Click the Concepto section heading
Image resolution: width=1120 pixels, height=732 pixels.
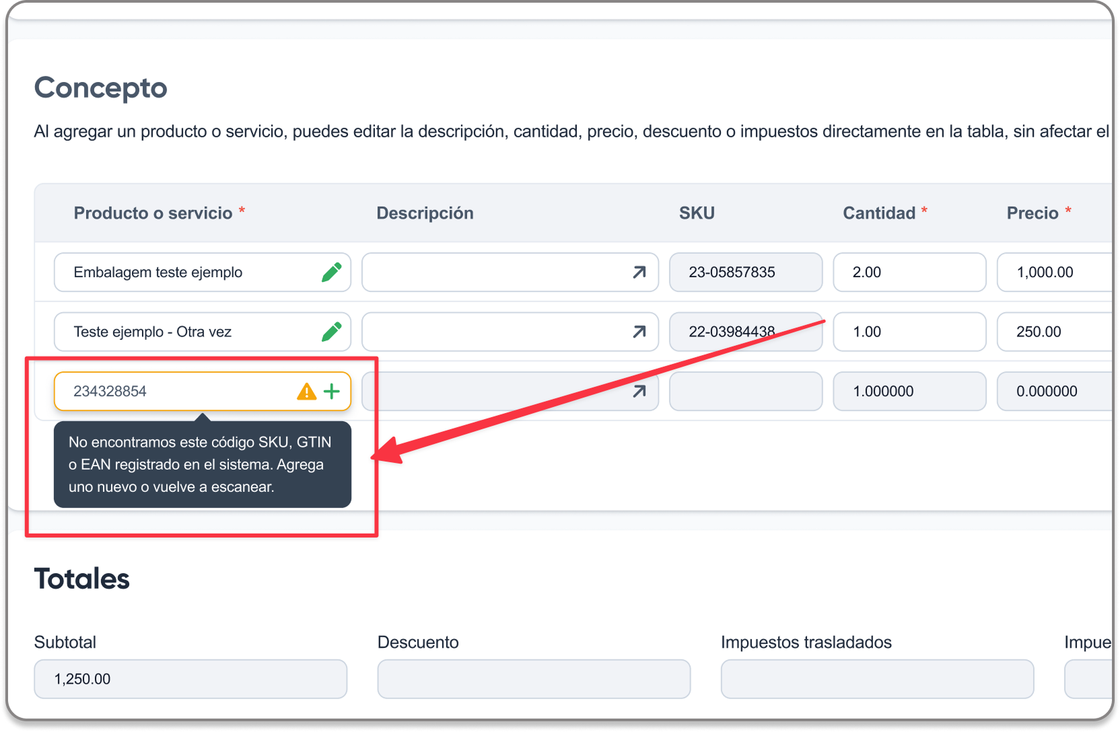click(101, 88)
